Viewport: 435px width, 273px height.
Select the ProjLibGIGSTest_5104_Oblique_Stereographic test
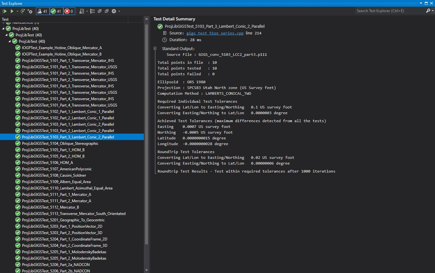pos(60,144)
